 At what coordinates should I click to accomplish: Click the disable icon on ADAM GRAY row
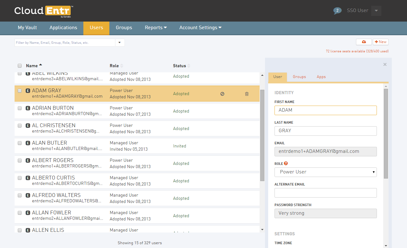pos(222,94)
